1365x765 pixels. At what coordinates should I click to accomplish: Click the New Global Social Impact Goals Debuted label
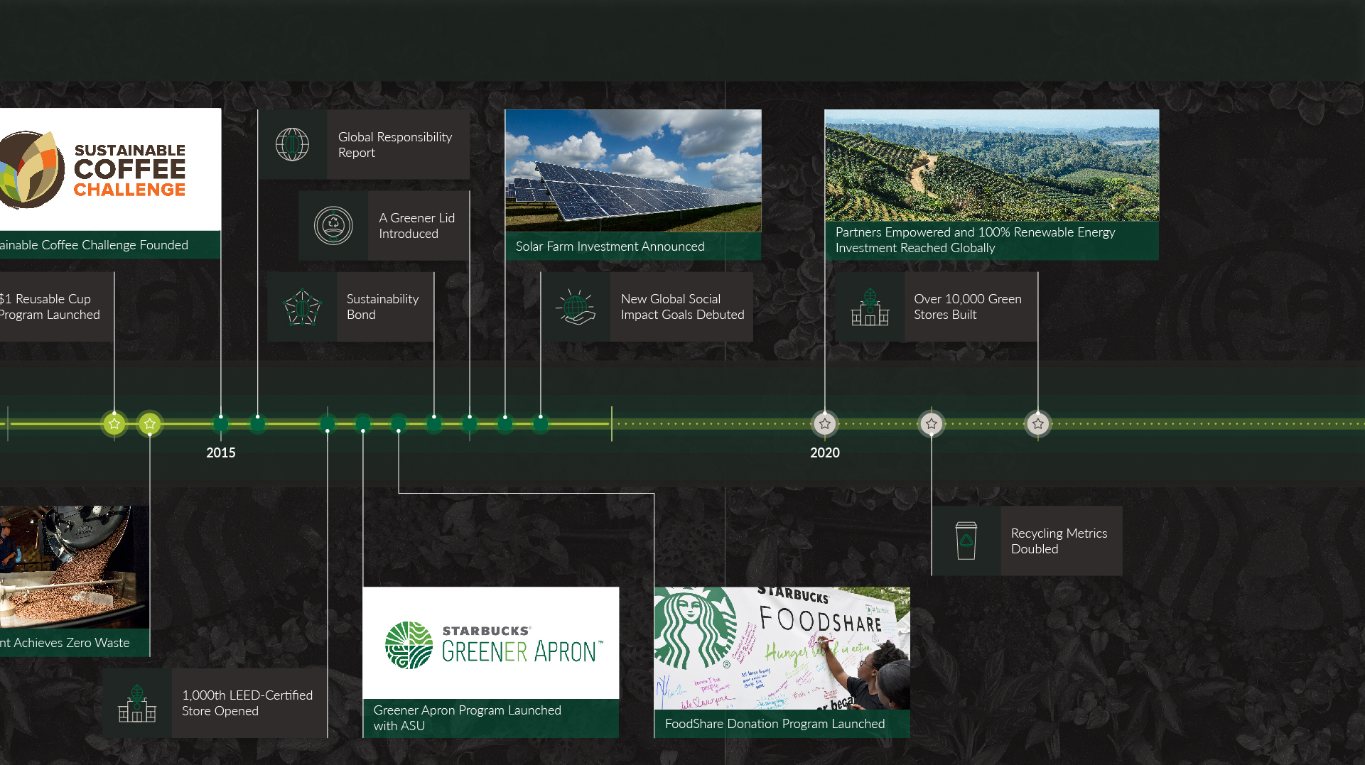coord(682,307)
